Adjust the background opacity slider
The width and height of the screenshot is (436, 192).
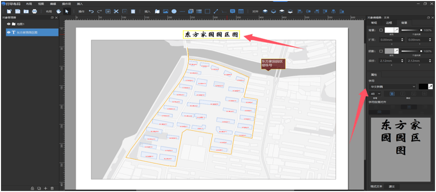coord(412,30)
